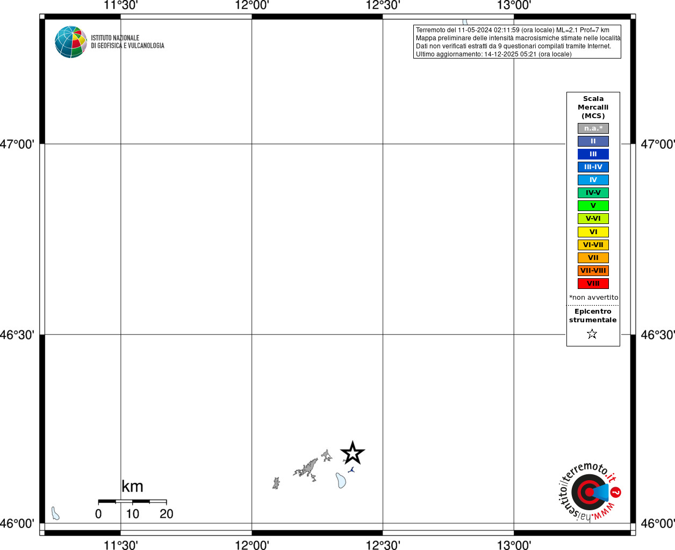The image size is (675, 550).
Task: Click the 'Dati non verificati' info line
Action: [514, 46]
